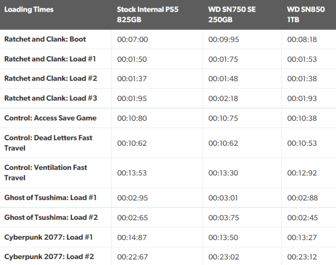Viewport: 336px width, 265px height.
Task: Select the 00:13:27 cell
Action: [x=302, y=237]
